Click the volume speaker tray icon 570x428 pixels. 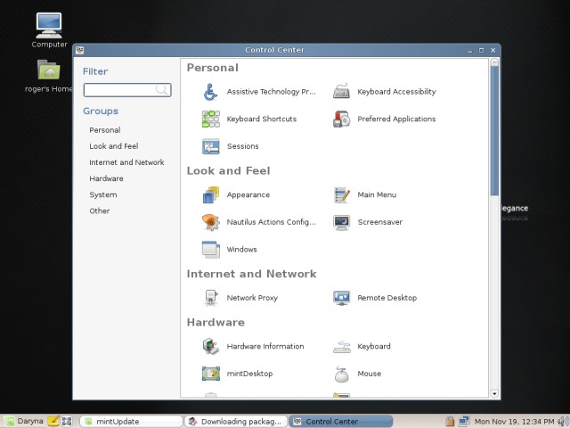[564, 422]
